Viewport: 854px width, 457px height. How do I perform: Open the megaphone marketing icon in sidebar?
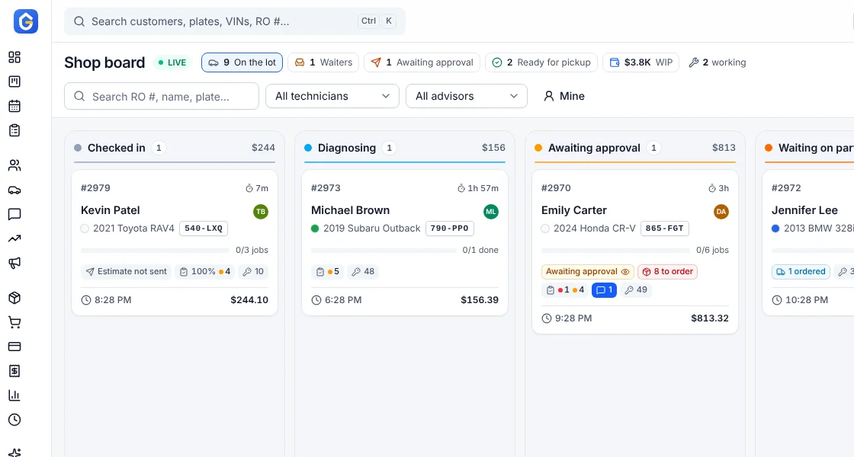point(14,263)
